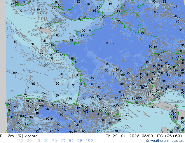The image size is (185, 143).
Task: Click the forecast date 'Th 29-01-2026 08:00 UTC'
Action: pyautogui.click(x=135, y=136)
